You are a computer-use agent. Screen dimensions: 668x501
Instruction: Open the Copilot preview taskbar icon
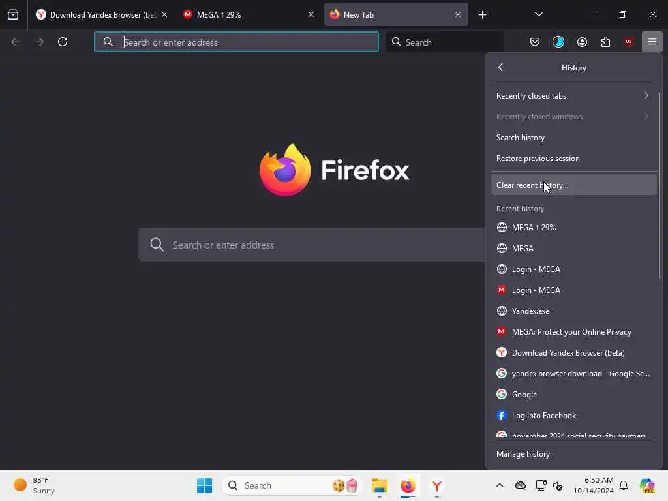tap(647, 485)
